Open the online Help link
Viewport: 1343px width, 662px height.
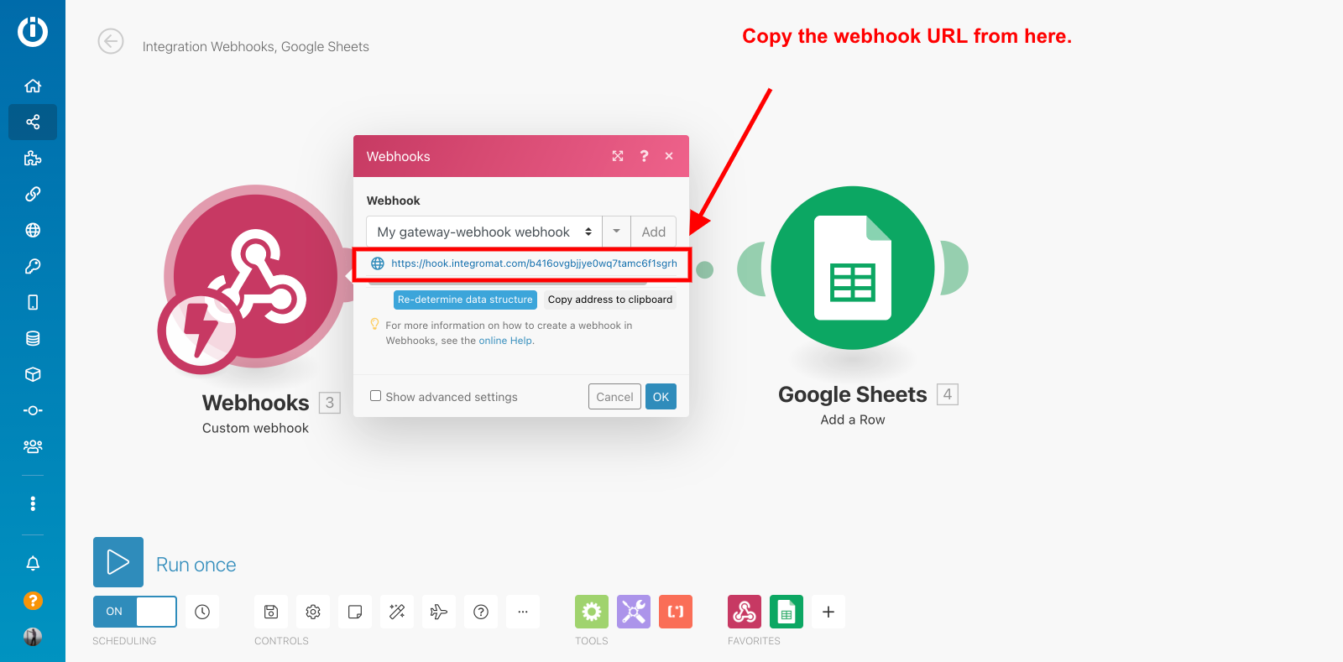point(505,341)
